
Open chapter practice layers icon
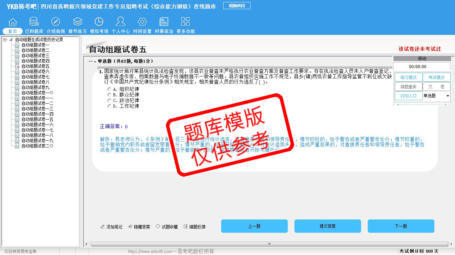tap(77, 22)
